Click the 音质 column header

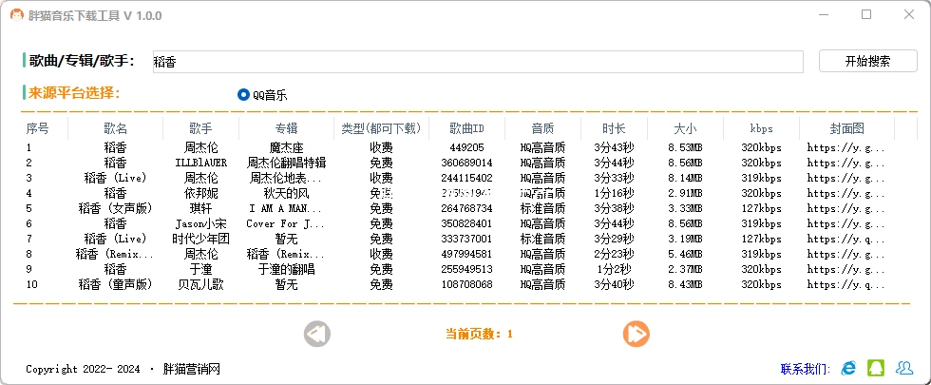(542, 128)
